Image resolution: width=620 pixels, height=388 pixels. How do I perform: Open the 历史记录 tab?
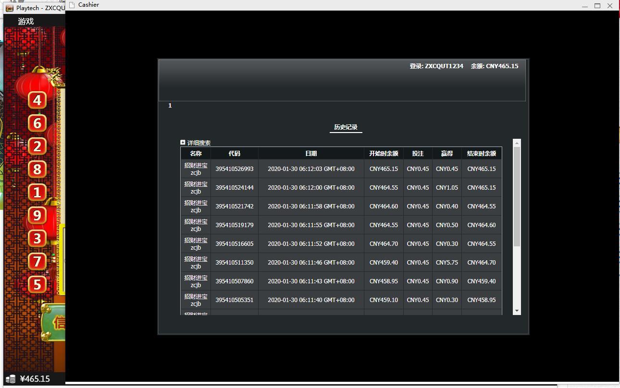(346, 127)
